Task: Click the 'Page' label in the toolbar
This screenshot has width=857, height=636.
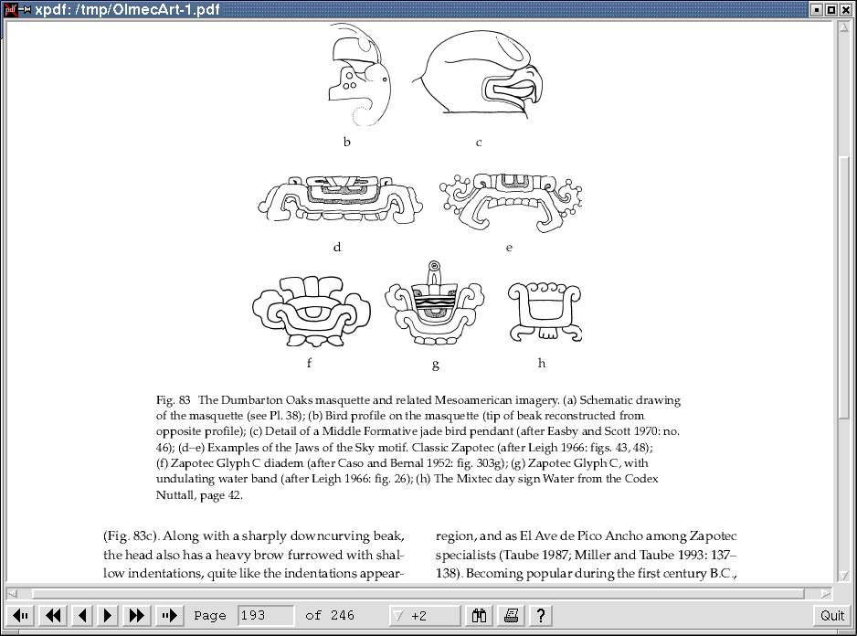Action: 210,616
